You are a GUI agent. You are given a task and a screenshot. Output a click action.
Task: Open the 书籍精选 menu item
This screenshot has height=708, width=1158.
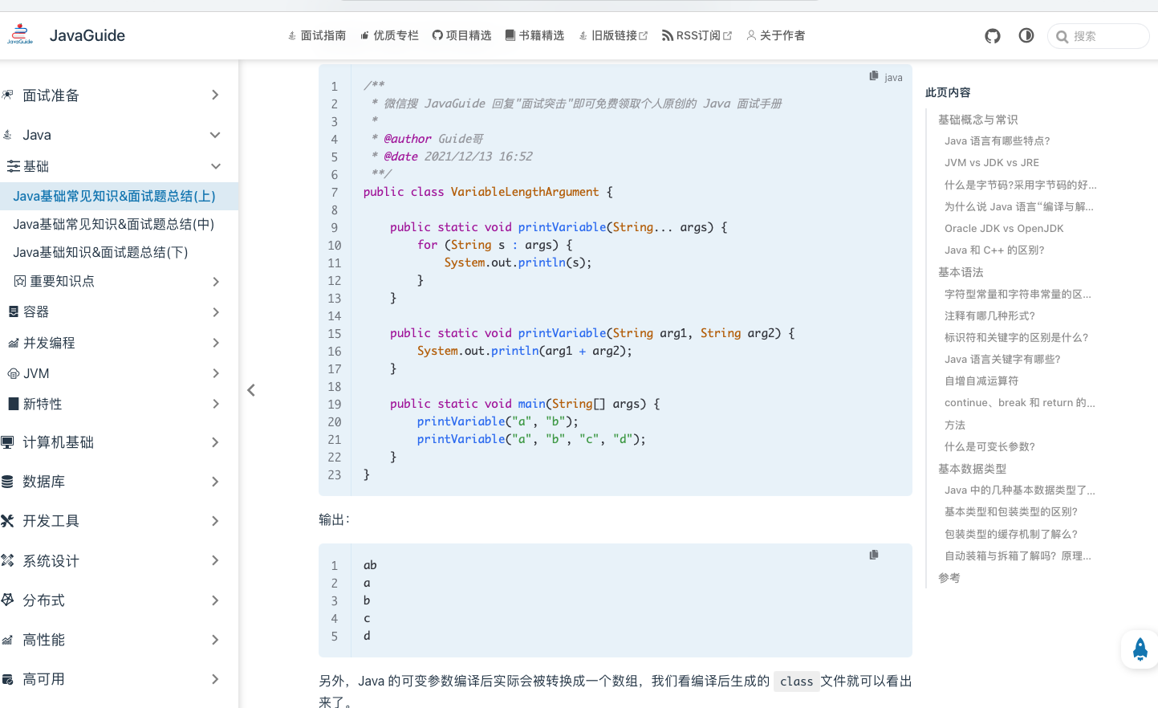pos(534,35)
